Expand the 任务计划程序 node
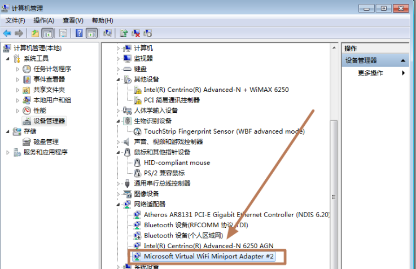Screen dimensions: 416x269 coord(17,69)
